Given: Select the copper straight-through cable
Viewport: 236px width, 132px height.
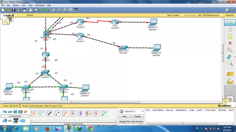Looking at the screenshot, I should pyautogui.click(x=50, y=114).
